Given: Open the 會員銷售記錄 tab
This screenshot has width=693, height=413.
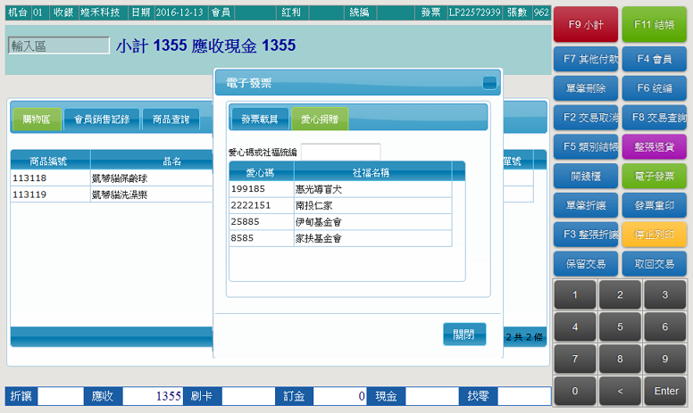Looking at the screenshot, I should [102, 119].
